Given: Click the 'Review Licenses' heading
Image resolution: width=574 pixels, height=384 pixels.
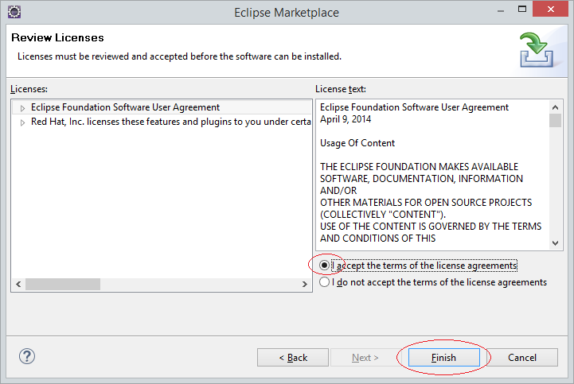Looking at the screenshot, I should (x=57, y=37).
